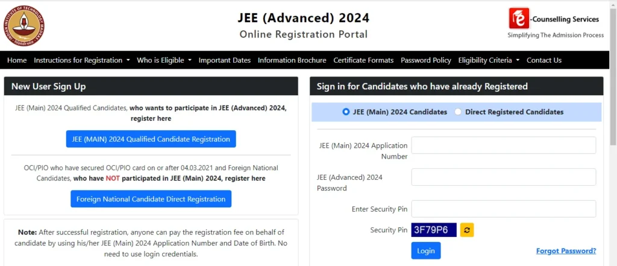The height and width of the screenshot is (266, 617).
Task: Open Password Policy page
Action: pyautogui.click(x=426, y=60)
